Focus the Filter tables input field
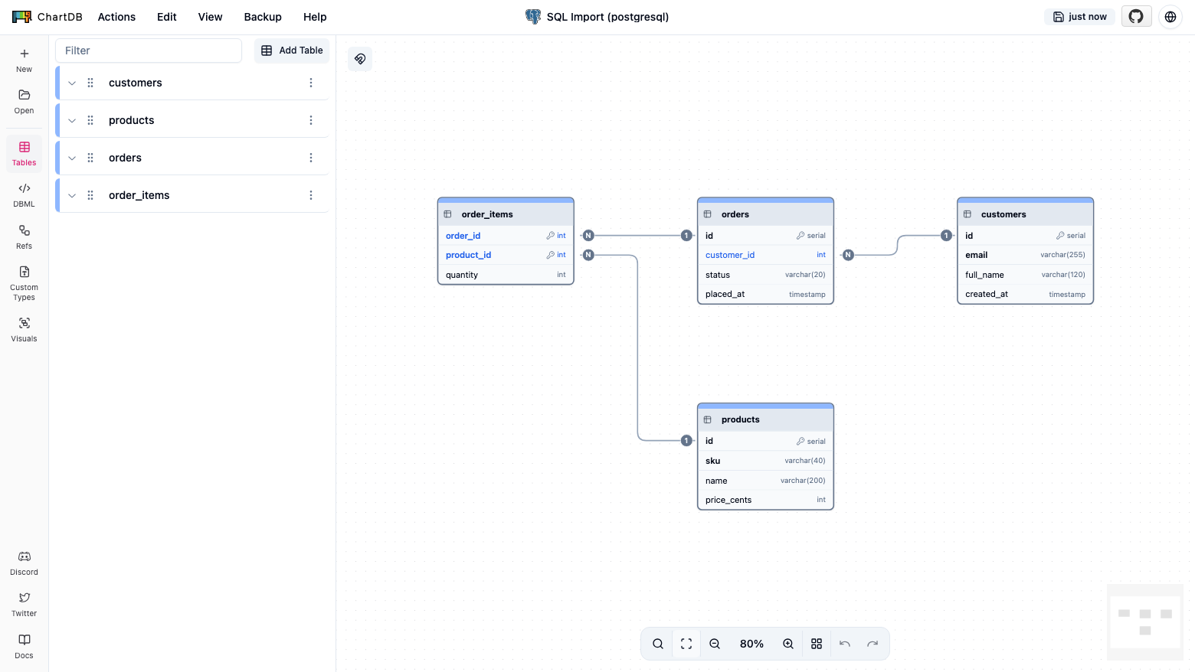Screen dimensions: 1195x672 point(149,51)
